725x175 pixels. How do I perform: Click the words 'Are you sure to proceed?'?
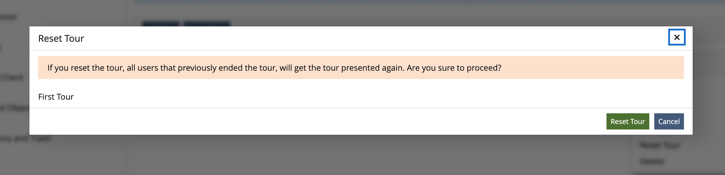pos(454,68)
